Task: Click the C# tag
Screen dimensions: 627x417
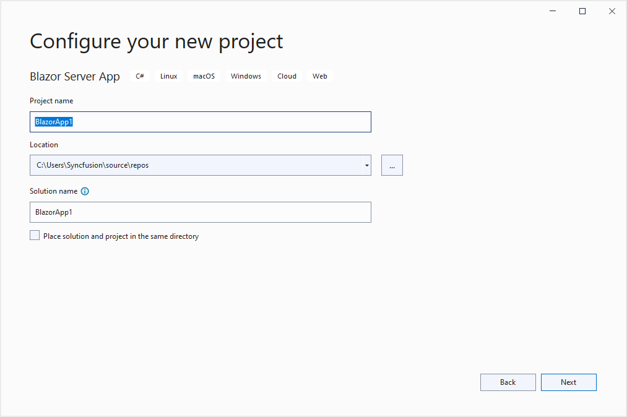Action: click(140, 76)
